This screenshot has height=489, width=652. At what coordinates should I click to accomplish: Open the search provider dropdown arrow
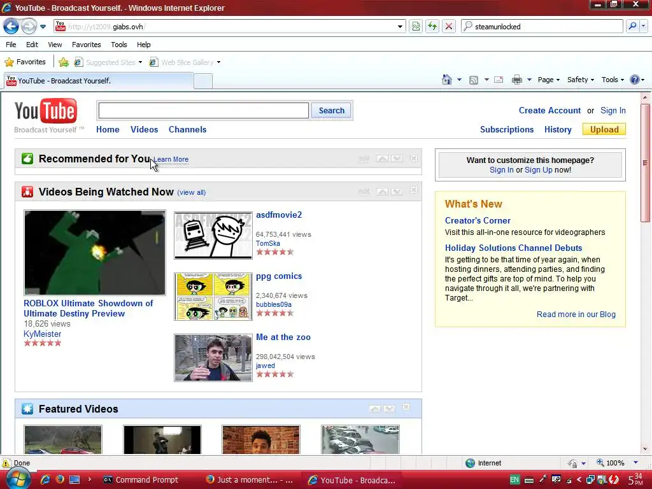[x=644, y=26]
